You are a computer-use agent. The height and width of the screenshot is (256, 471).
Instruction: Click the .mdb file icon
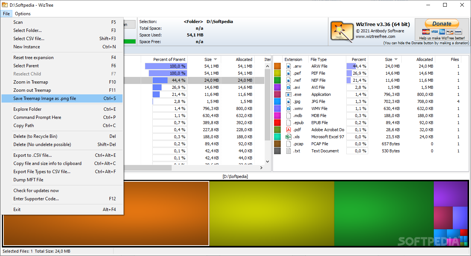[289, 116]
